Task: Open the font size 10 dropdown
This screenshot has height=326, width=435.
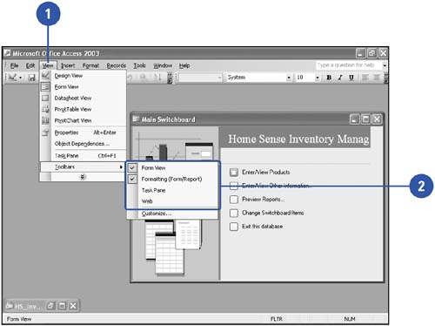Action: pyautogui.click(x=318, y=78)
